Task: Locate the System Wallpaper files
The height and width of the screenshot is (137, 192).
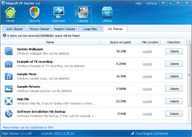Action: [x=147, y=51]
